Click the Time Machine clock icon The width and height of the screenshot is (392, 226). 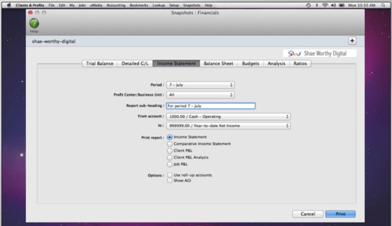[x=309, y=5]
